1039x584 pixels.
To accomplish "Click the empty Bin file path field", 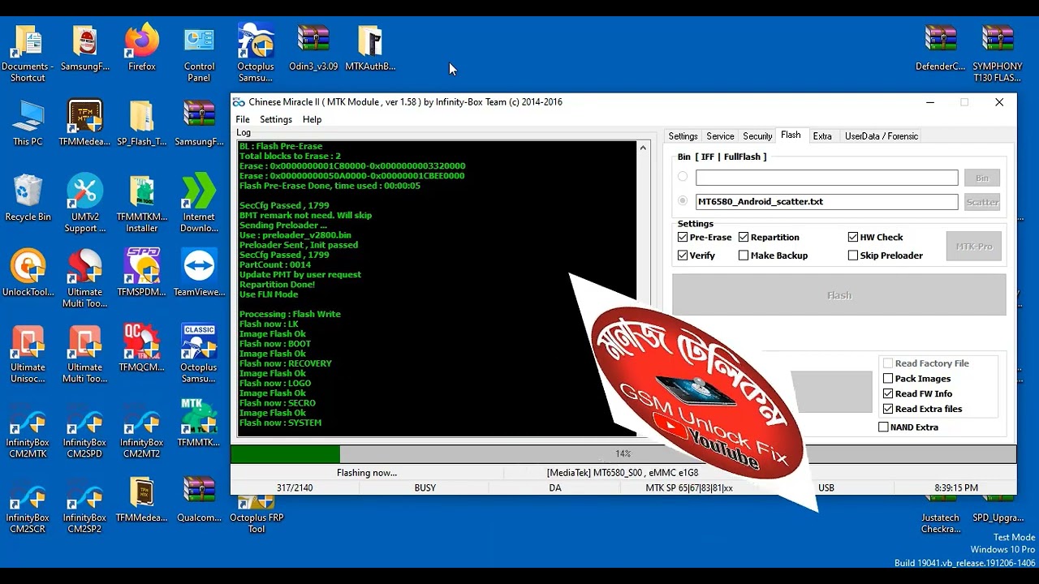I will click(827, 178).
